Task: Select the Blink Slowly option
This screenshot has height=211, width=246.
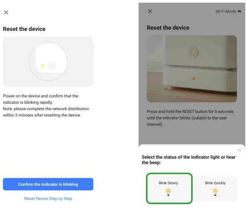Action: pos(169,188)
